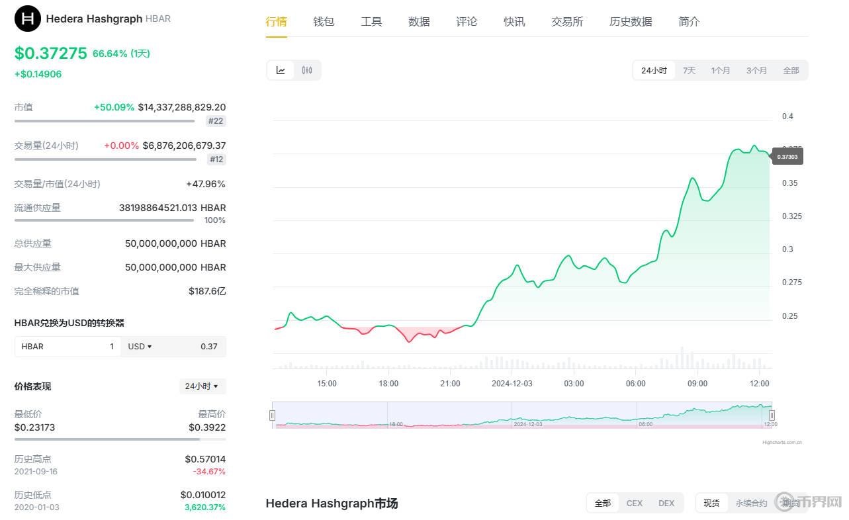Viewport: 849px width, 520px height.
Task: View 全部 historical chart range
Action: (791, 69)
